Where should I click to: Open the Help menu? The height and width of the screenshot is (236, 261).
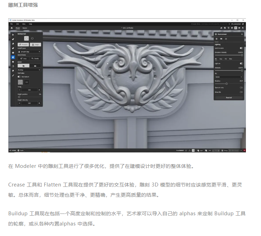(31, 24)
